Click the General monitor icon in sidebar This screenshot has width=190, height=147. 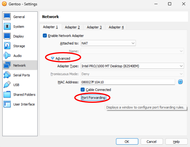(x=7, y=16)
